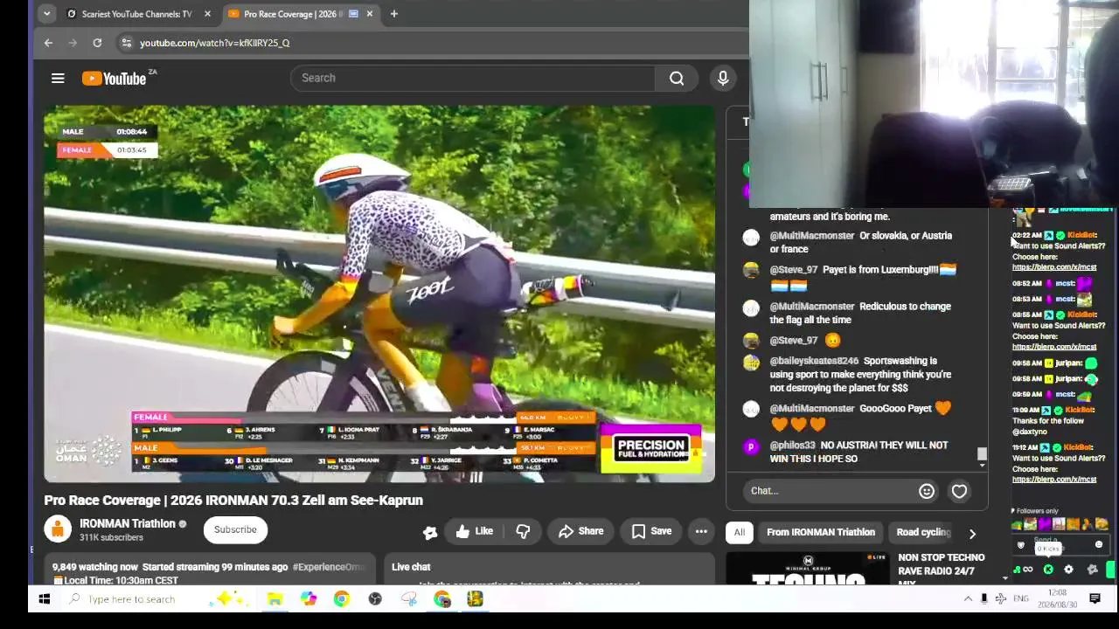Close the Scariest YouTube Channels tab
The height and width of the screenshot is (629, 1119).
point(207,14)
